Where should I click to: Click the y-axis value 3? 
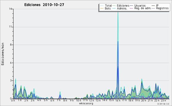click(11, 81)
